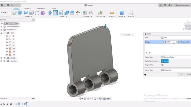
Task: Toggle visibility of Z axis
Action: (x=7, y=45)
